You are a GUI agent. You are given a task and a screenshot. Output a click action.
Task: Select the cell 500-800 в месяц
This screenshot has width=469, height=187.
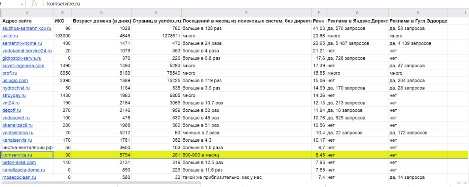pos(246,155)
